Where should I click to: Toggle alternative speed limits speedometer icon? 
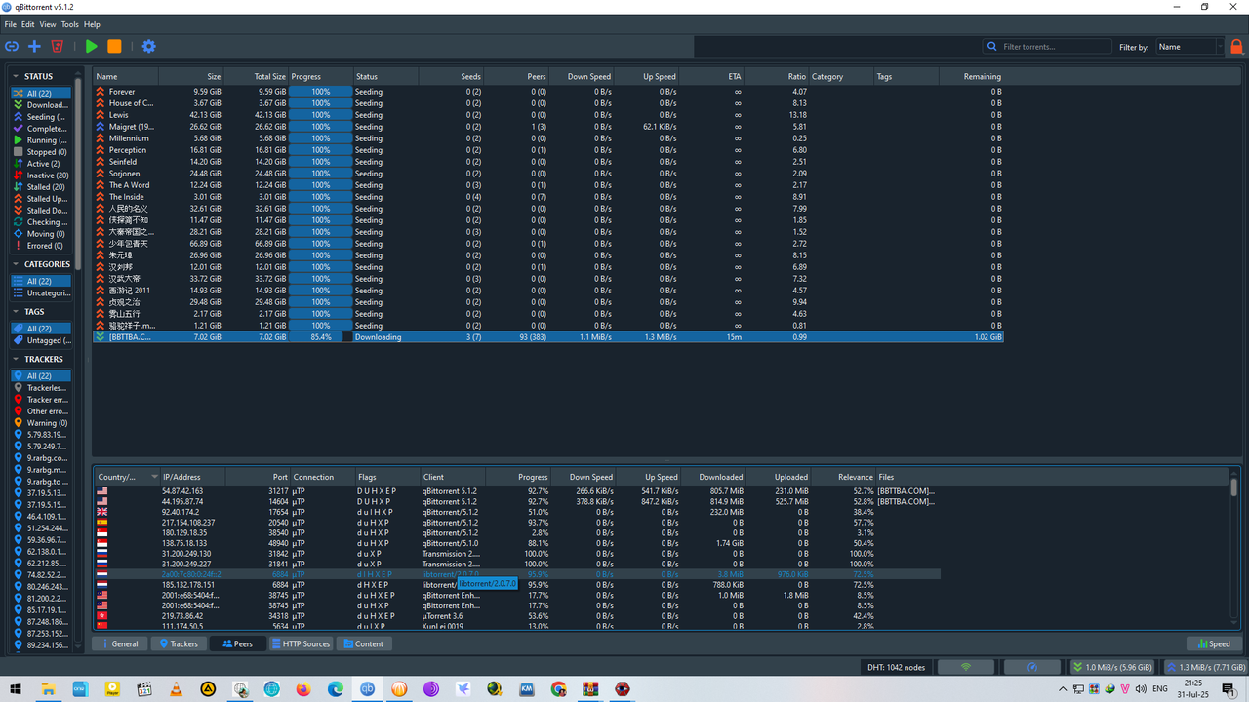[x=1032, y=668]
